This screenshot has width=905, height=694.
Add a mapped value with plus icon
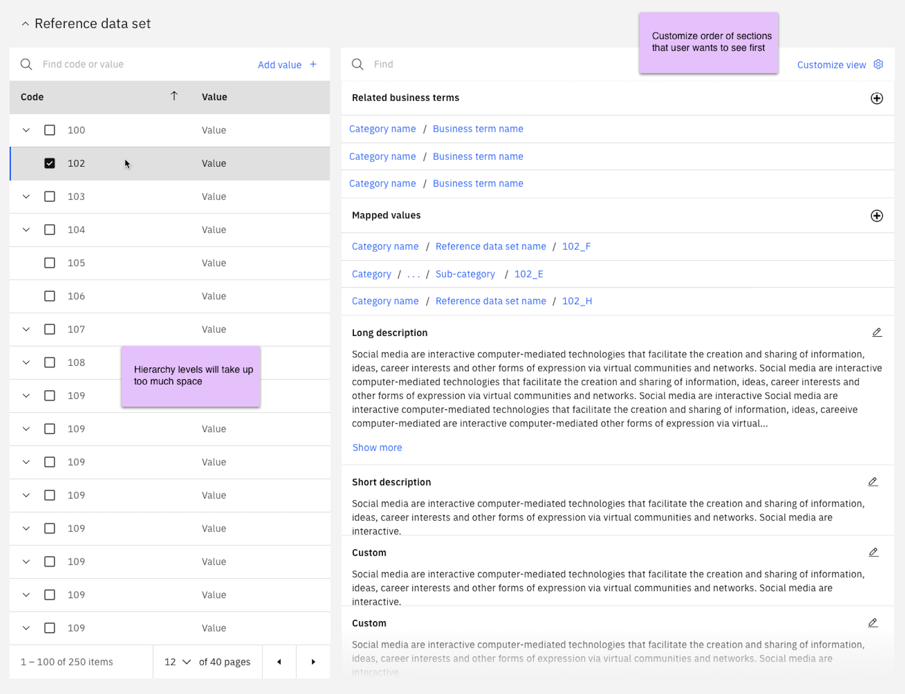tap(876, 216)
